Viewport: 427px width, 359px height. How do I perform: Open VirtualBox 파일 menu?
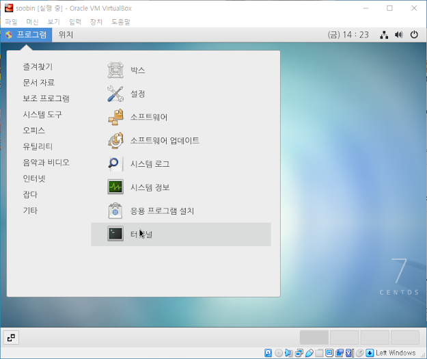11,22
